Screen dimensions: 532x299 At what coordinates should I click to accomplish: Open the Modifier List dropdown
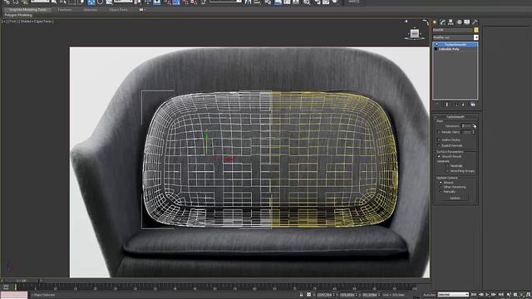coord(456,37)
